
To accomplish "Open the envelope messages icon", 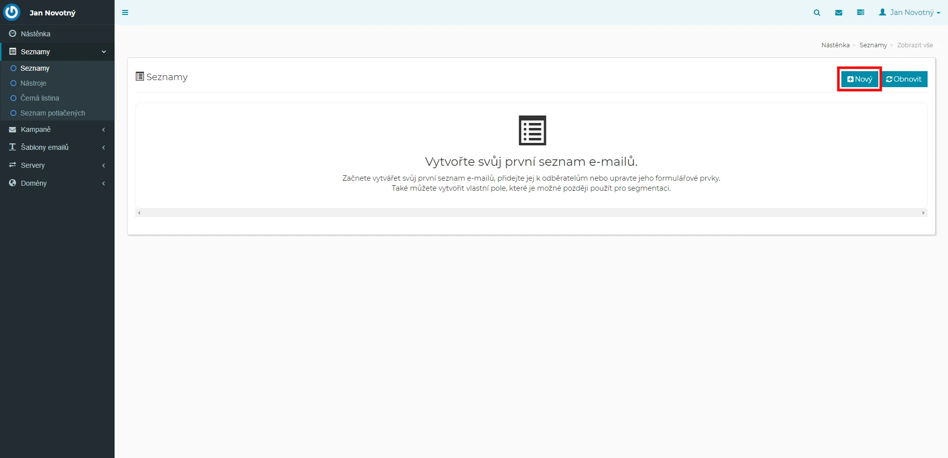I will tap(839, 12).
